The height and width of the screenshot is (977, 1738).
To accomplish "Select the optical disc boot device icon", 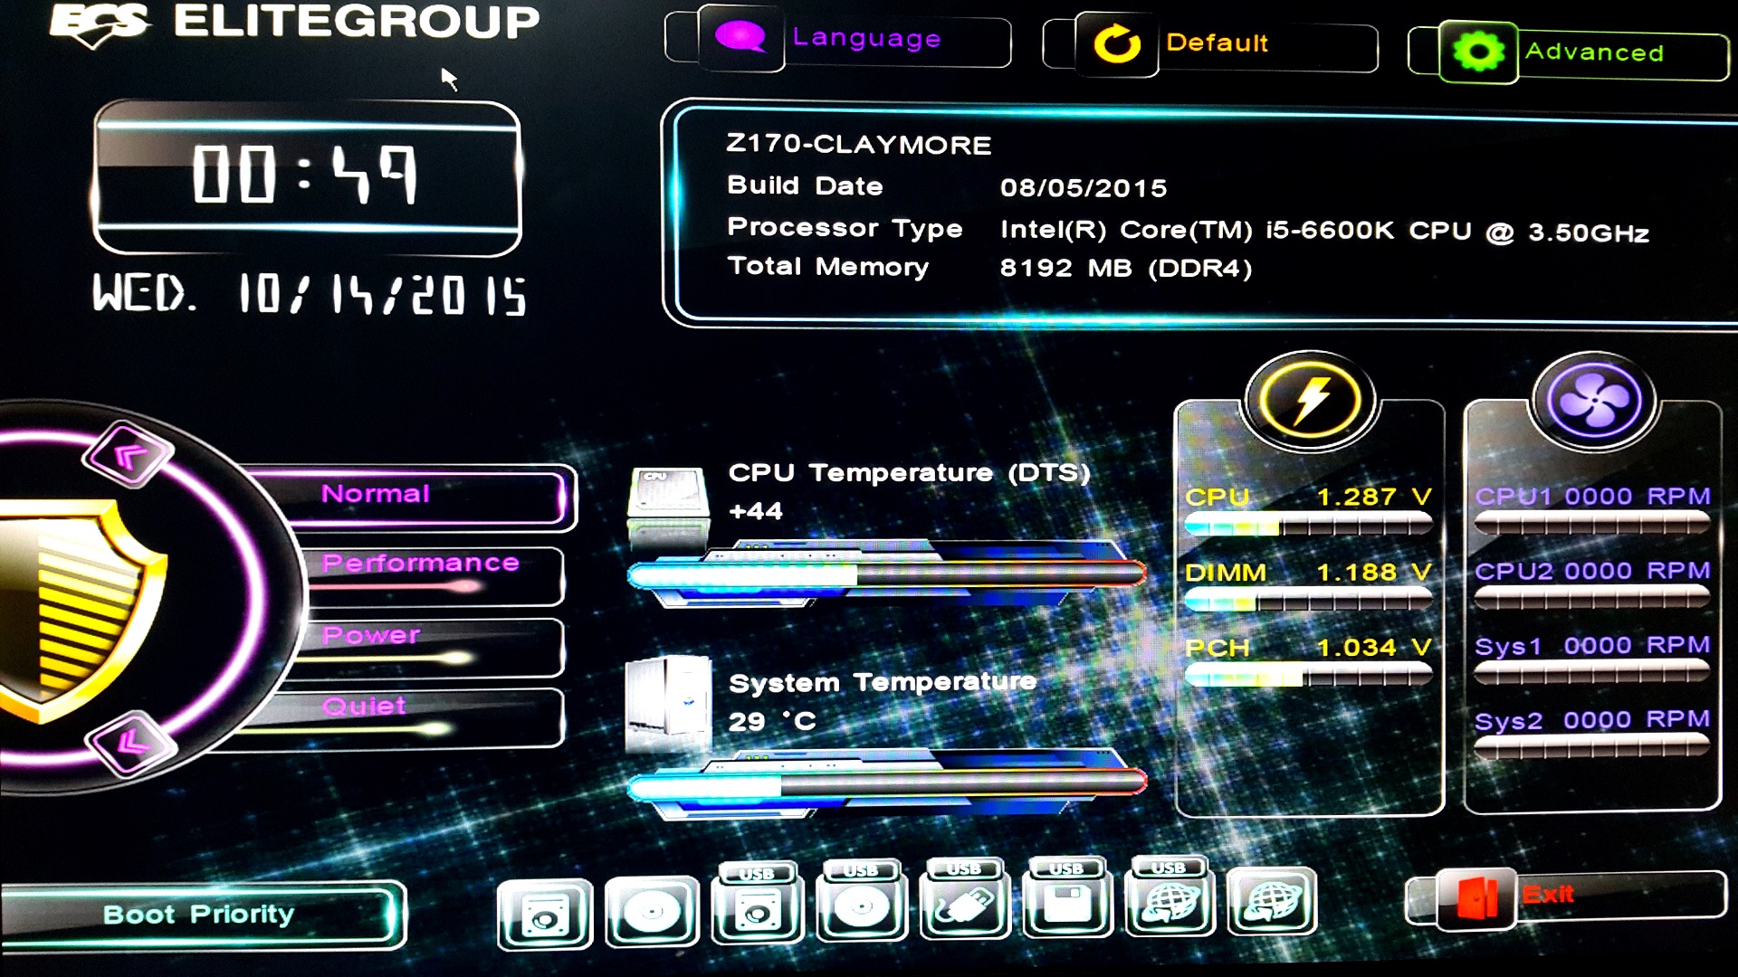I will (x=652, y=912).
